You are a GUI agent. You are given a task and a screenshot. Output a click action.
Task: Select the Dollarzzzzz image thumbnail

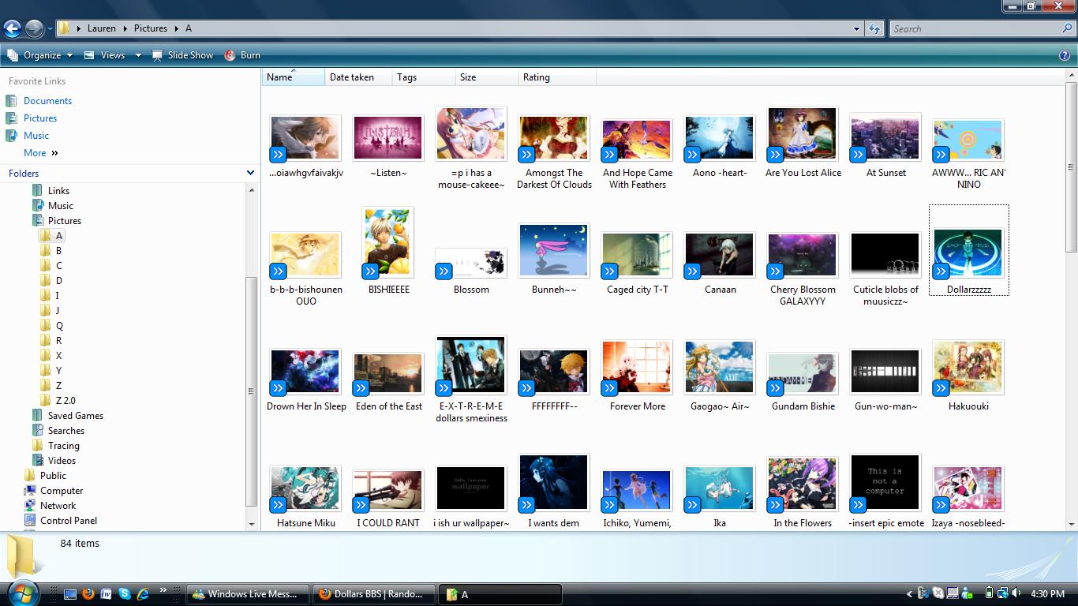point(968,252)
